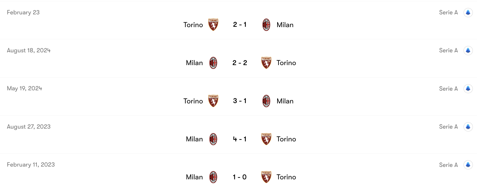Select the May 19, 2024 date heading
Image resolution: width=477 pixels, height=187 pixels.
[x=24, y=88]
